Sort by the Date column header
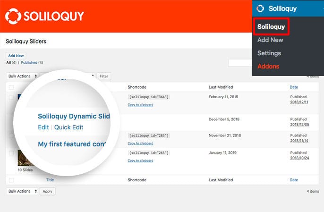The height and width of the screenshot is (212, 324). coord(294,87)
